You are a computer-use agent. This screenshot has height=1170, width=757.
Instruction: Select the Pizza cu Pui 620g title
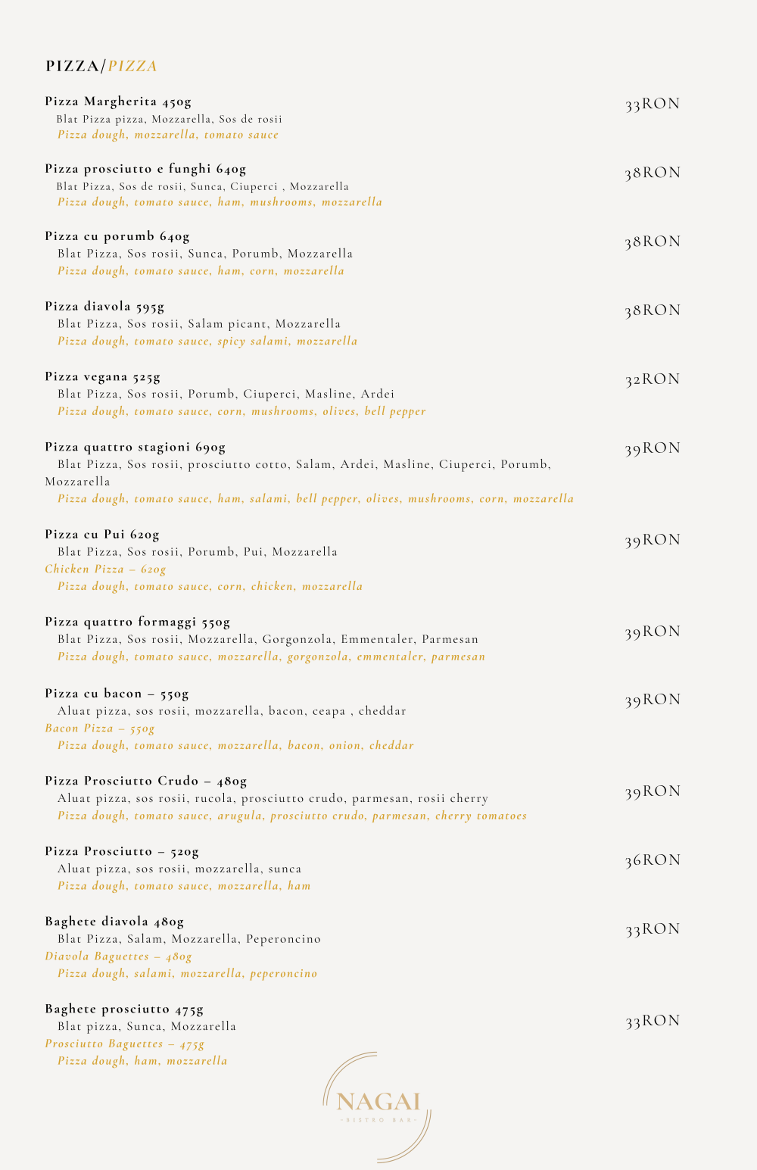102,535
